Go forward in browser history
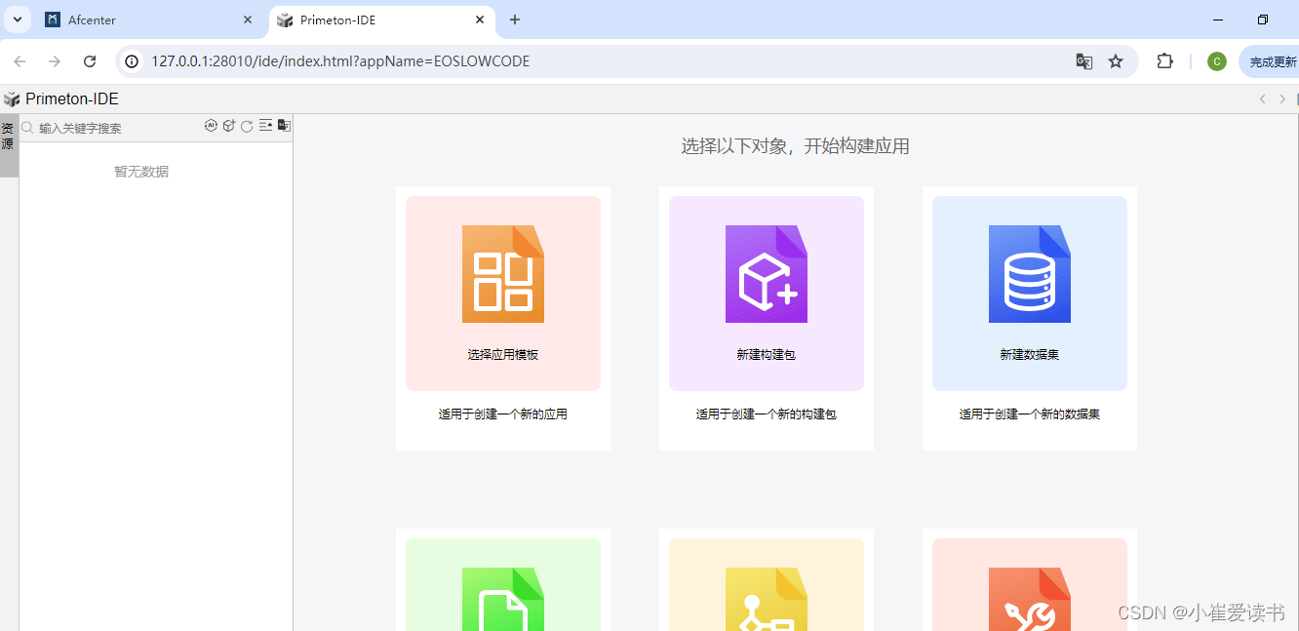The width and height of the screenshot is (1299, 631). (55, 61)
